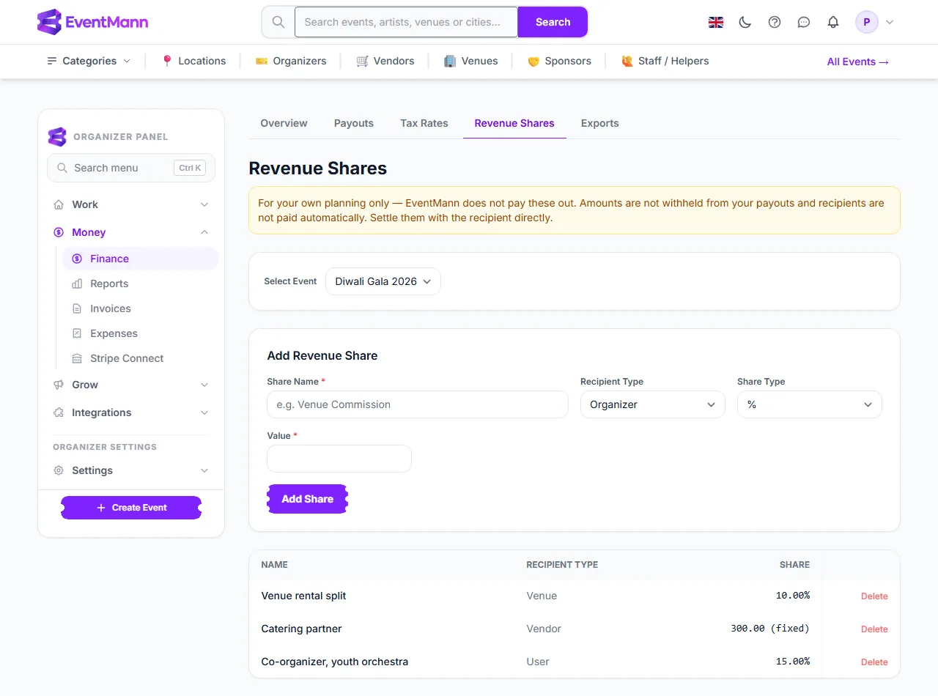
Task: Open the Categories dropdown in the nav bar
Action: pyautogui.click(x=89, y=61)
